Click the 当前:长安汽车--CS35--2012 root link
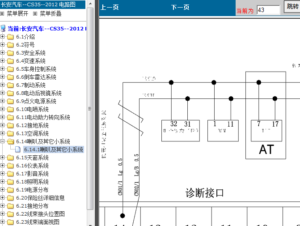 (x=47, y=29)
